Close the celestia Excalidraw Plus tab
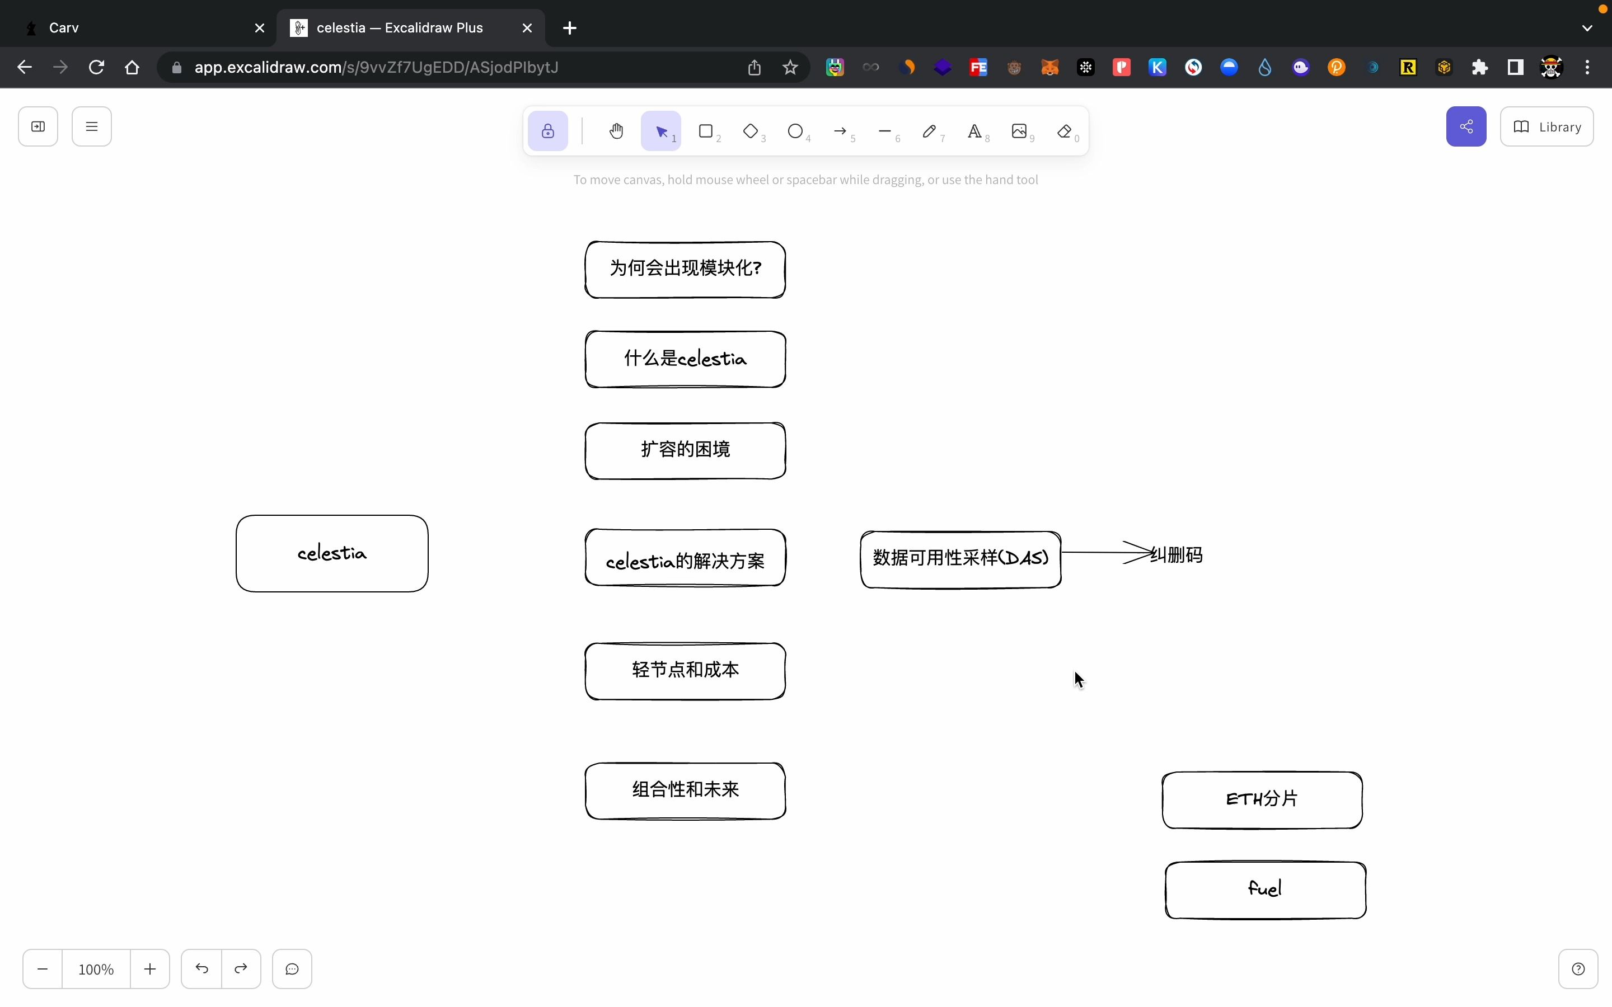This screenshot has width=1612, height=1007. pyautogui.click(x=527, y=28)
